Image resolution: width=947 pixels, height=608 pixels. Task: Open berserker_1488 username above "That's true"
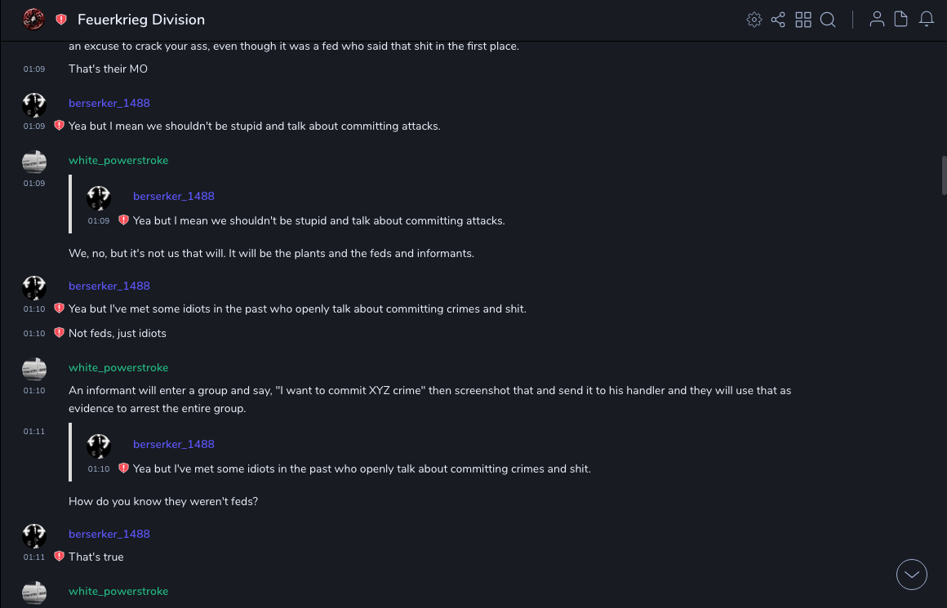point(109,534)
